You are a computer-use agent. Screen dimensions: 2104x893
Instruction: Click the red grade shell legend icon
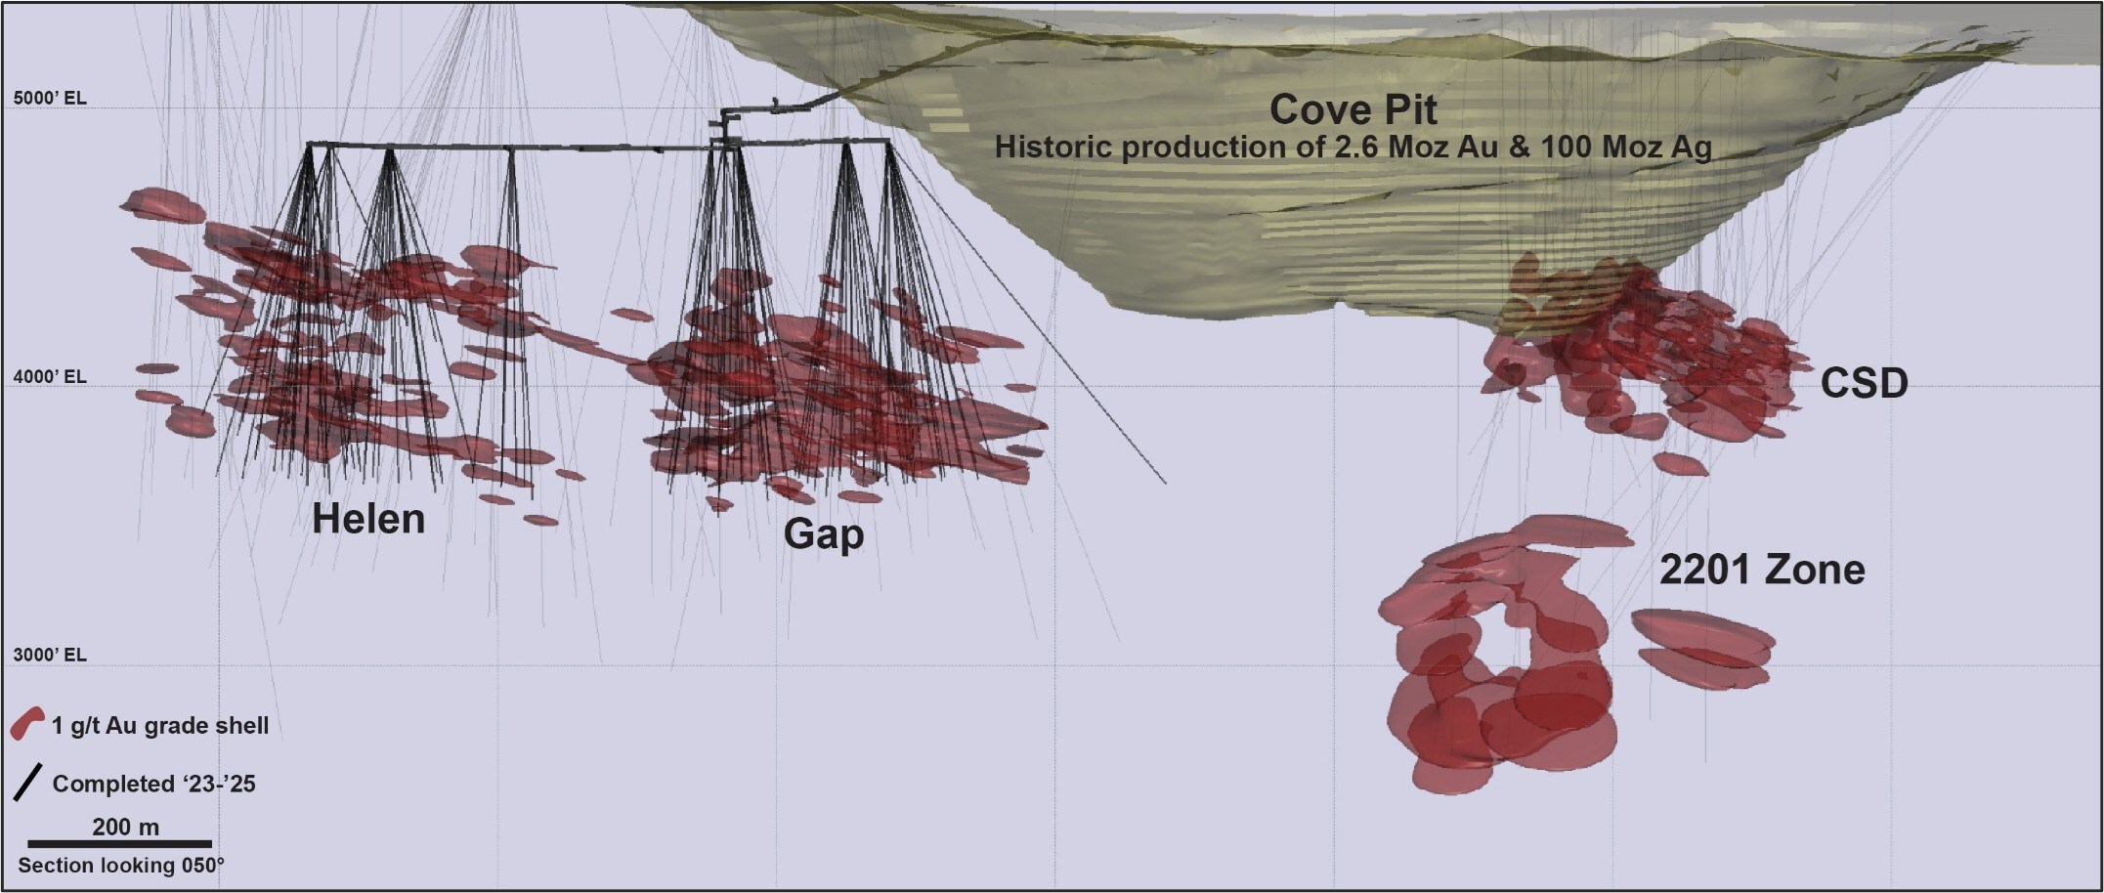pyautogui.click(x=26, y=723)
